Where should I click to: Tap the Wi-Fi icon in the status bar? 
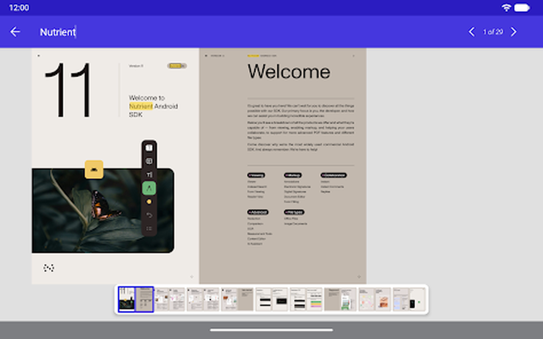(x=506, y=7)
